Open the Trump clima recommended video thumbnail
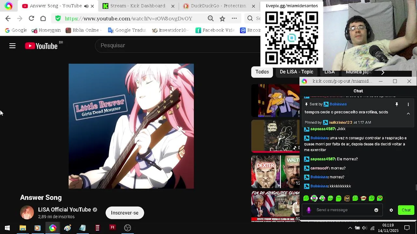The height and width of the screenshot is (234, 417). [x=275, y=206]
